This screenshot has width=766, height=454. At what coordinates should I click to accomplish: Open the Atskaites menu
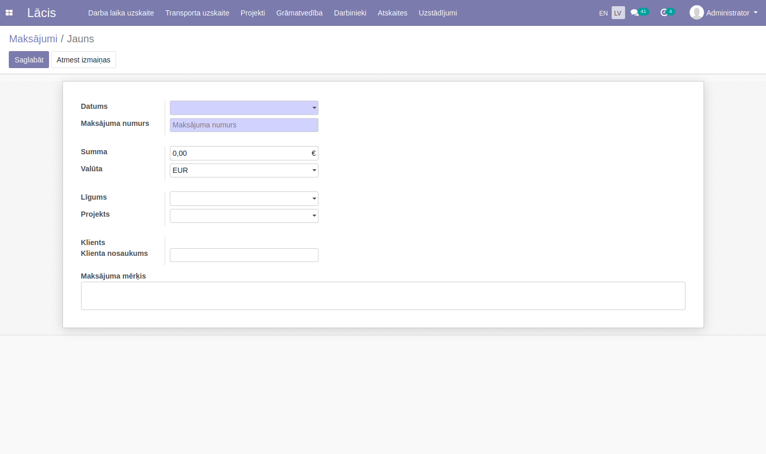[392, 13]
